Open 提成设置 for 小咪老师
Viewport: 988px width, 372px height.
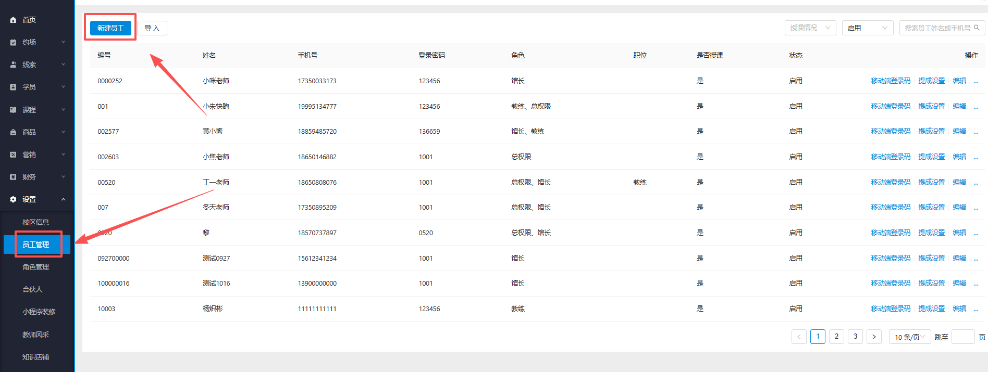tap(931, 81)
